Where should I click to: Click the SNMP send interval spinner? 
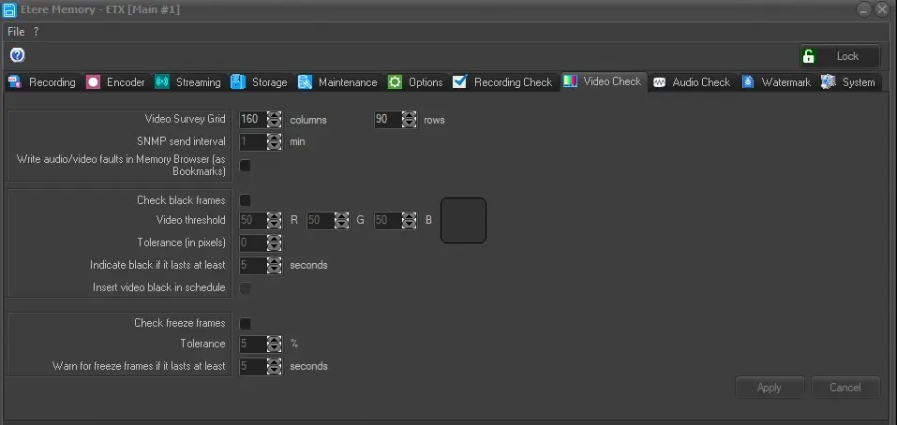click(274, 142)
